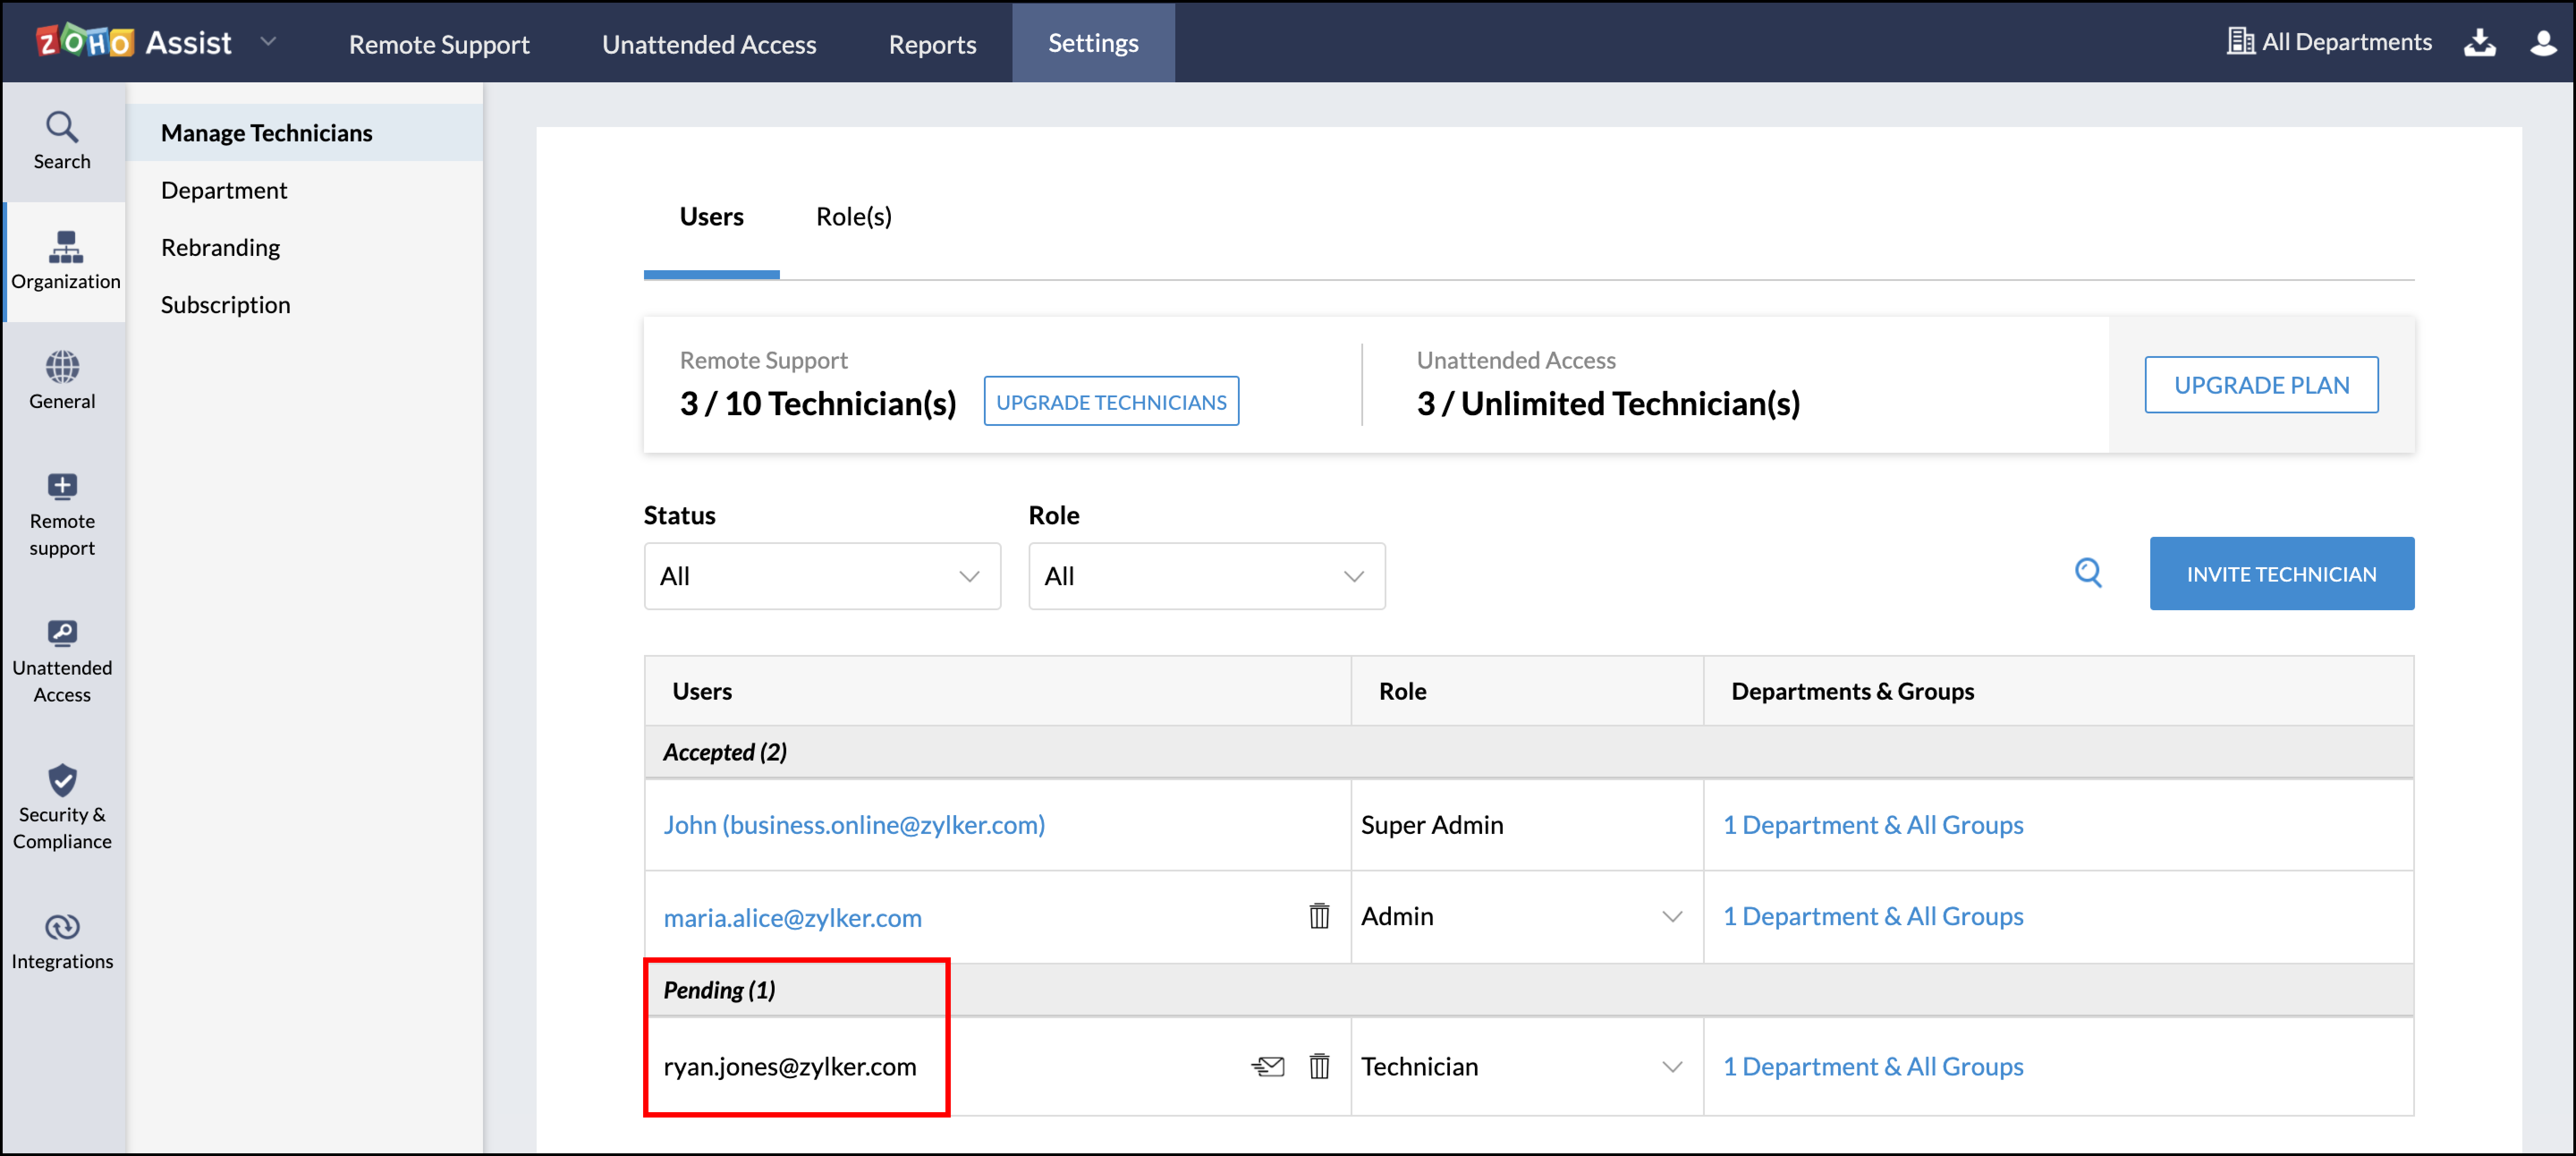Click the Users column header
This screenshot has width=2576, height=1156.
tap(702, 691)
